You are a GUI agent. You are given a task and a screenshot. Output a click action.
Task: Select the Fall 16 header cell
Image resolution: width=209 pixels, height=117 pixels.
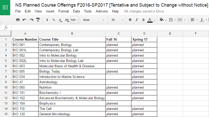click(x=118, y=40)
